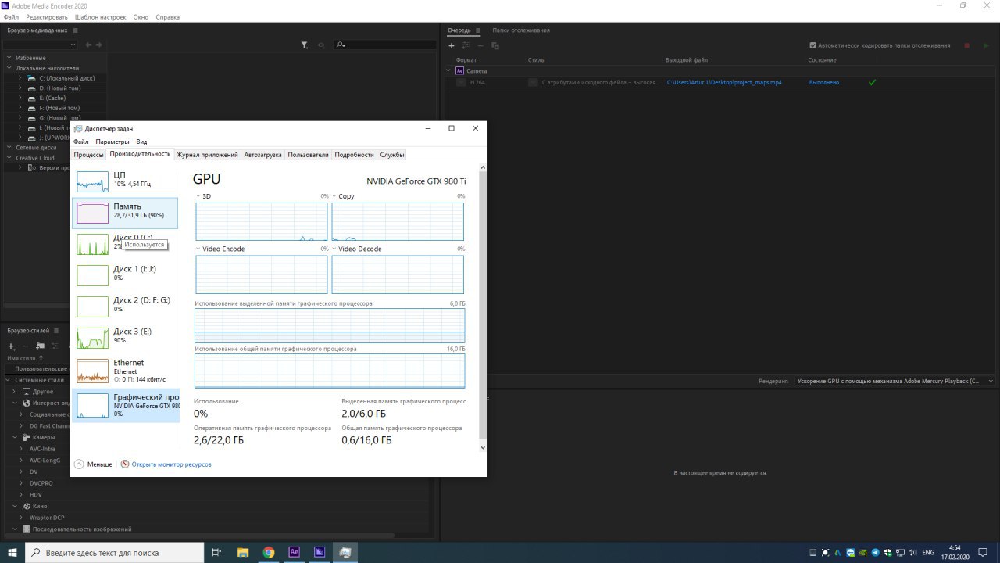Open the Preset Browser panel menu icon
The width and height of the screenshot is (1000, 563).
[56, 331]
